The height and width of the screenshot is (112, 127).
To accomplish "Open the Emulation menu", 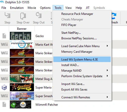I will pos(17,8).
